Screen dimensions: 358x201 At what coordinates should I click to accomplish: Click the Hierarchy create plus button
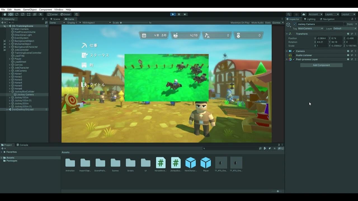click(3, 22)
